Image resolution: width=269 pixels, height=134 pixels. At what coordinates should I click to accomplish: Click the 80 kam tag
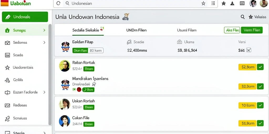pyautogui.click(x=96, y=51)
